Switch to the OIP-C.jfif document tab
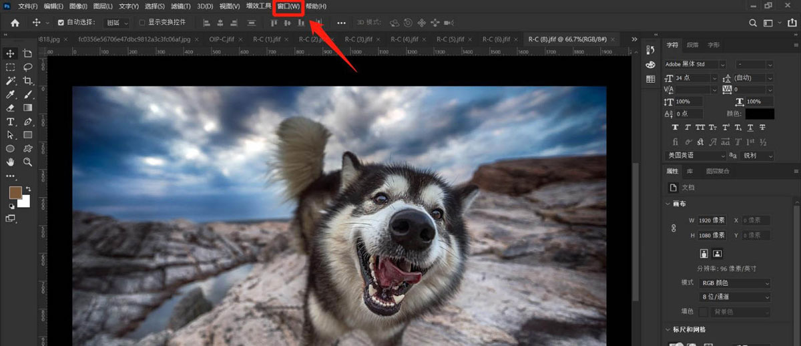801x346 pixels. 223,39
